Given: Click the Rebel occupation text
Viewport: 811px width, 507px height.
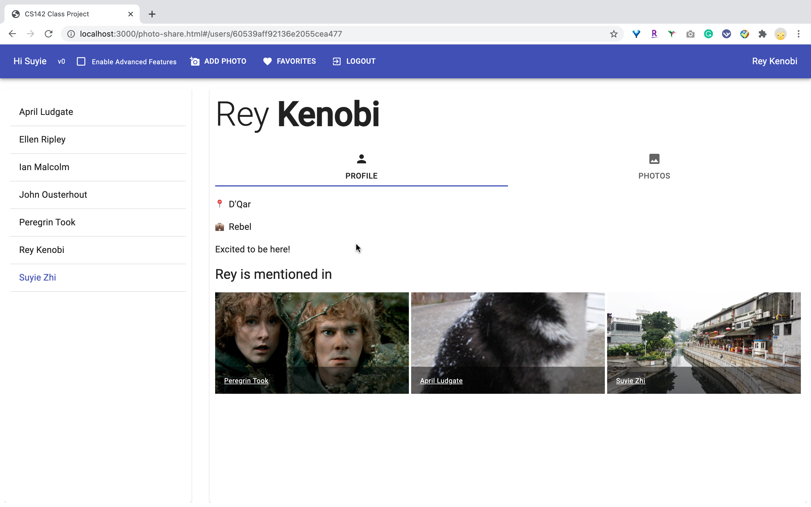Looking at the screenshot, I should pyautogui.click(x=240, y=227).
